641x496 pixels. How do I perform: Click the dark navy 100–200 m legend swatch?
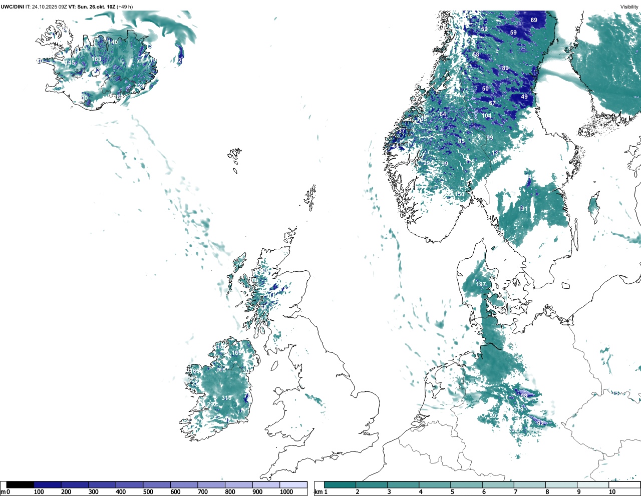click(48, 485)
